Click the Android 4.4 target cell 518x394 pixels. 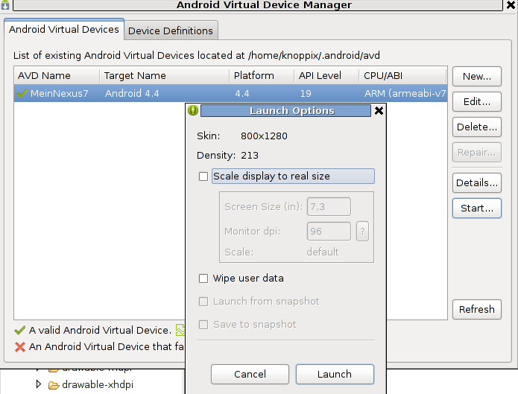[x=132, y=93]
